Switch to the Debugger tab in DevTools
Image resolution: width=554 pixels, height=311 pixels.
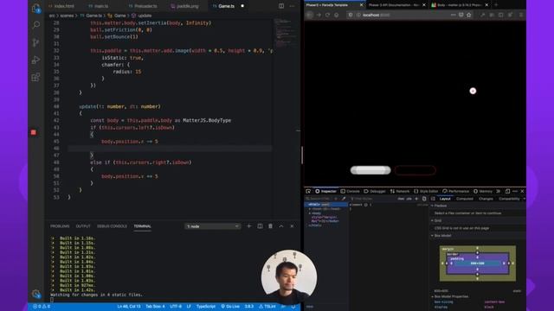pyautogui.click(x=375, y=191)
